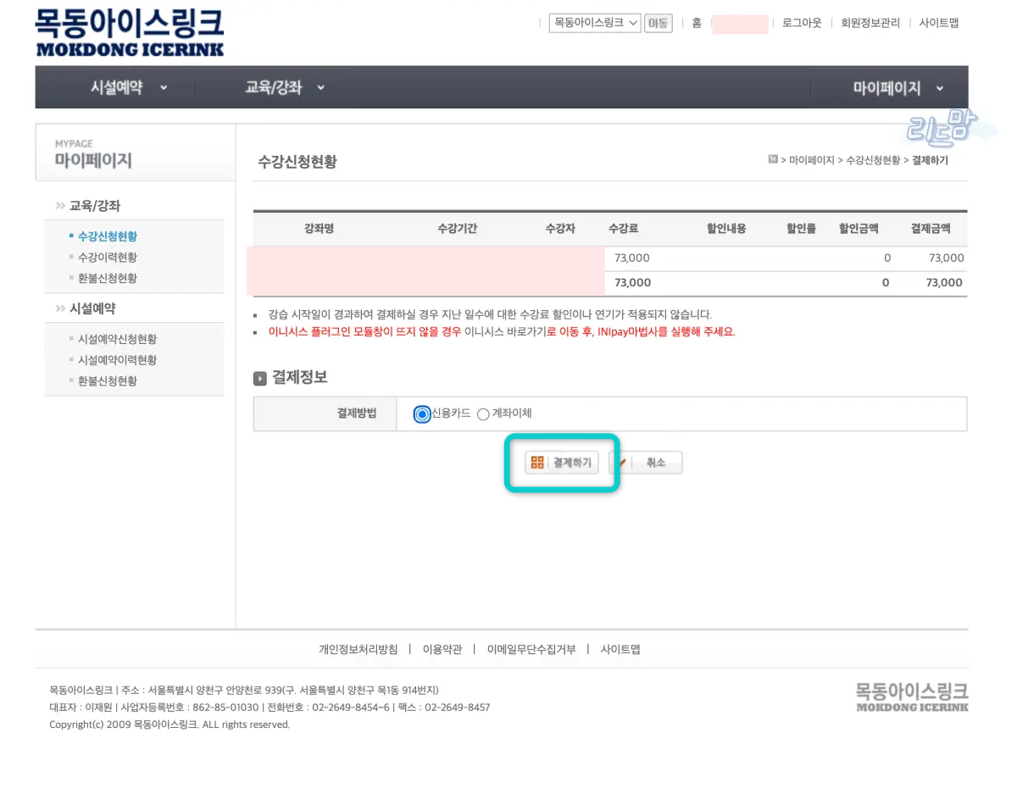
Task: Click the 결제하기 payment button
Action: coord(562,463)
